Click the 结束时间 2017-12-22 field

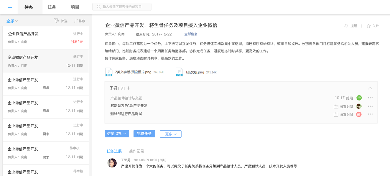point(154,34)
